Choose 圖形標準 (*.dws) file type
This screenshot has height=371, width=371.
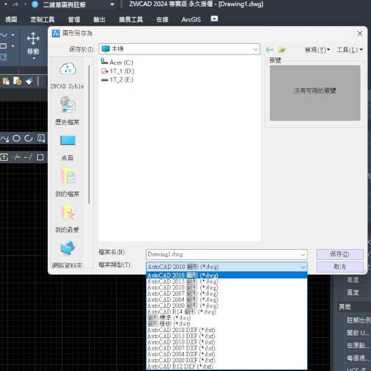click(227, 318)
